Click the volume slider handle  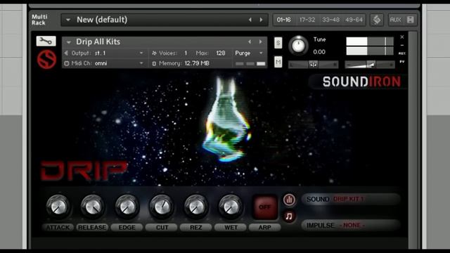tap(371, 65)
